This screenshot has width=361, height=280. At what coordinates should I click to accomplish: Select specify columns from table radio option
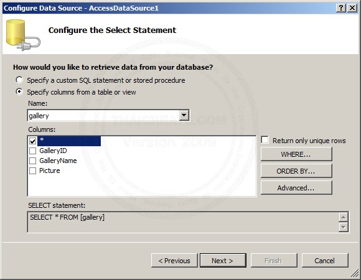click(19, 91)
